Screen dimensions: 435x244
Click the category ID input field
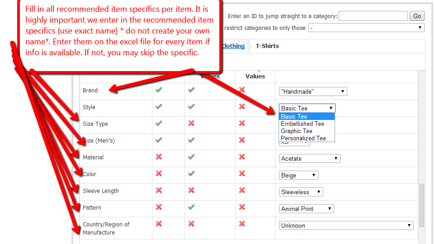point(373,16)
